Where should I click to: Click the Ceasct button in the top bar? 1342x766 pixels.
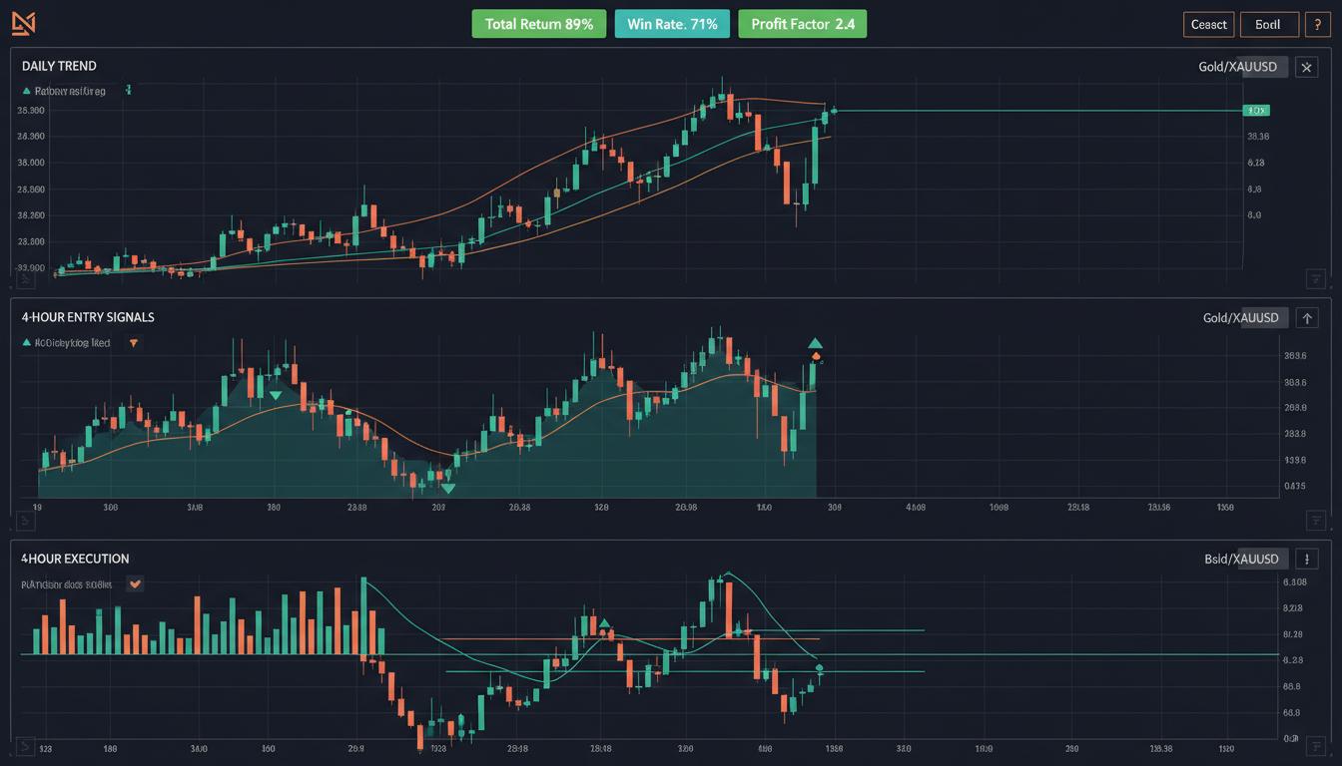click(1208, 24)
